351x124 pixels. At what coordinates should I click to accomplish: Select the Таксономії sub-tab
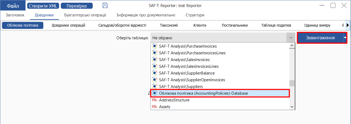click(x=169, y=25)
